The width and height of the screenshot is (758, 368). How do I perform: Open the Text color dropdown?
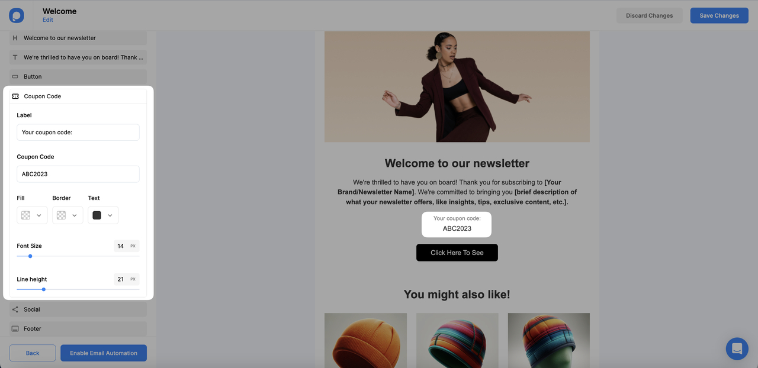[103, 215]
